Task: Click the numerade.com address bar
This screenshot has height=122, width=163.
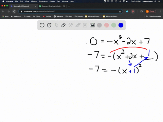Action: click(x=71, y=12)
